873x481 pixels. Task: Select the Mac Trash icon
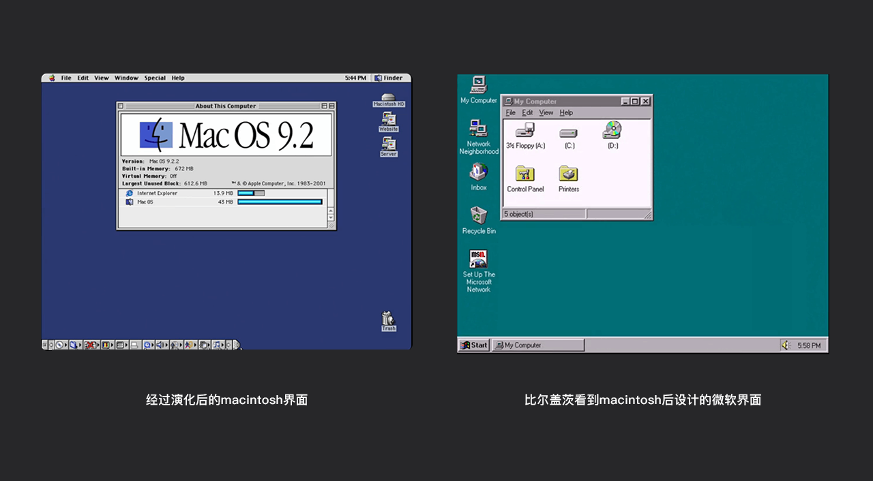[388, 321]
